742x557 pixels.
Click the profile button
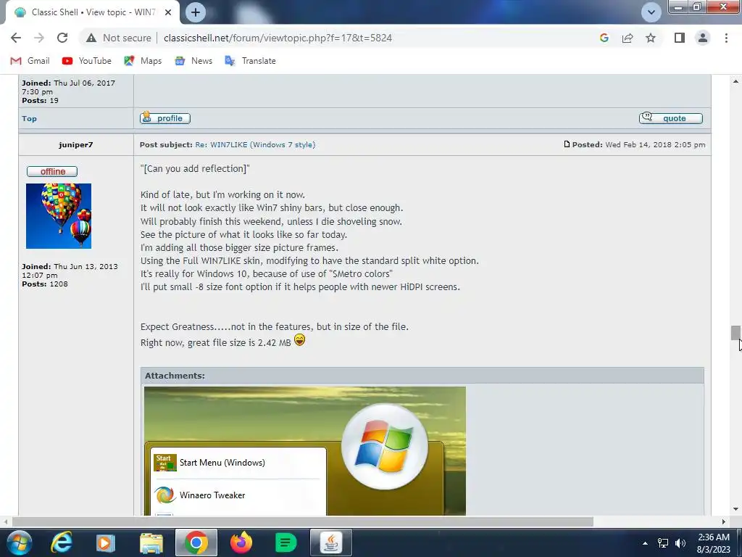pyautogui.click(x=165, y=118)
